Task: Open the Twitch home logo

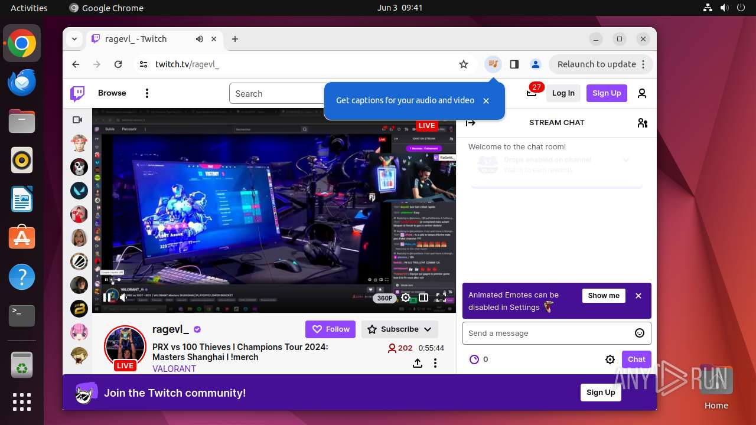Action: pos(77,93)
